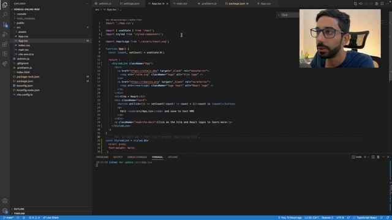Open the Accounts menu in activity bar
This screenshot has width=392, height=220.
(5, 201)
